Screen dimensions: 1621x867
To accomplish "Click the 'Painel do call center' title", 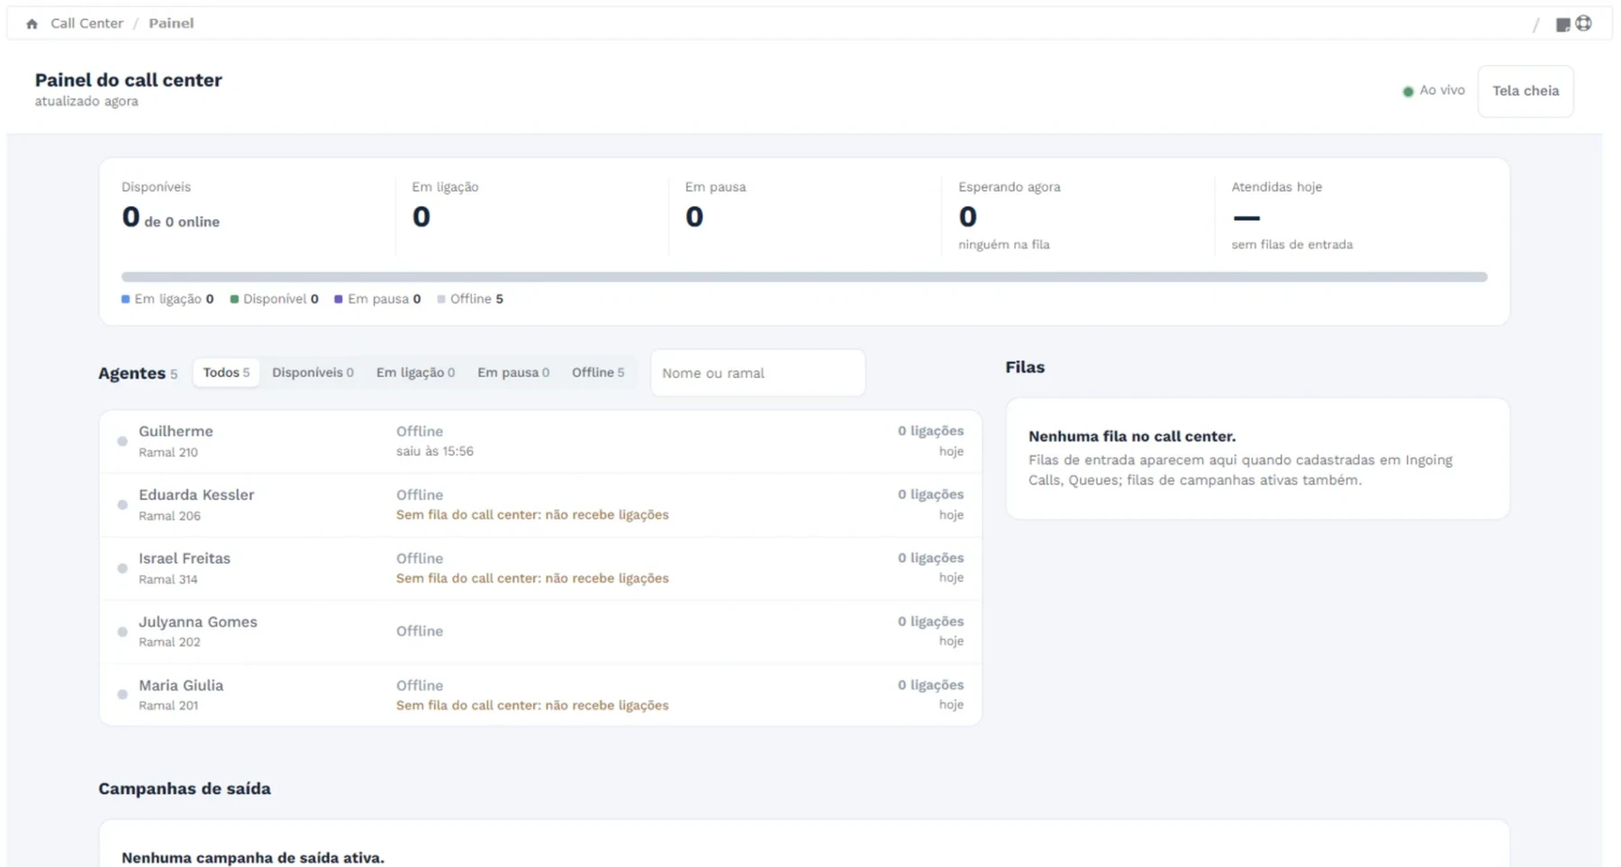I will click(129, 80).
